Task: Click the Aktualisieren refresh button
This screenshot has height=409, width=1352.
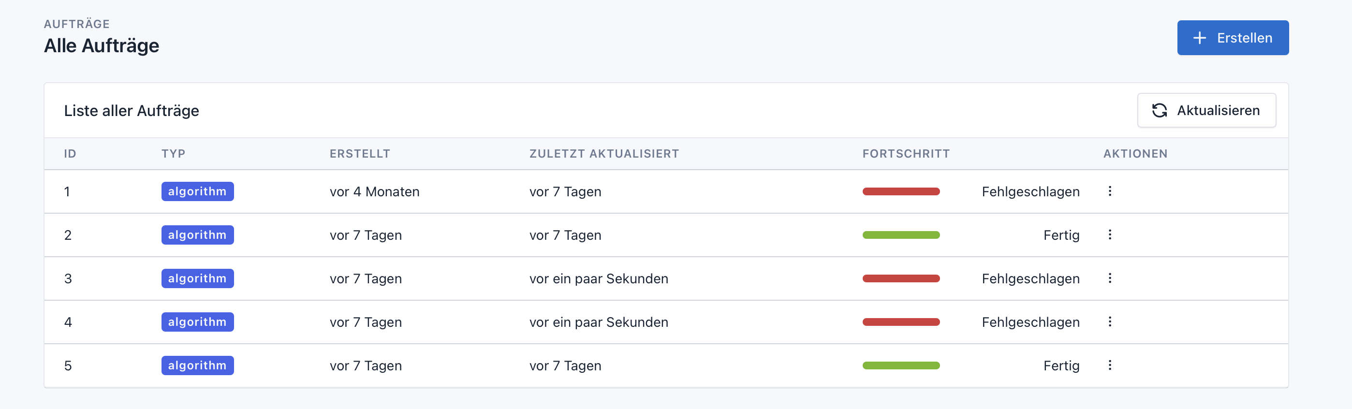Action: coord(1206,110)
